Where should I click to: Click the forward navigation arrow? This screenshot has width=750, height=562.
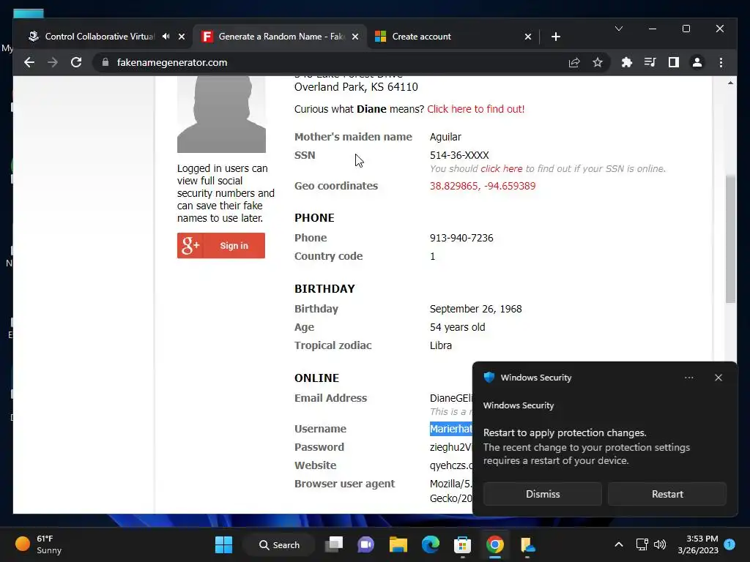click(x=53, y=63)
